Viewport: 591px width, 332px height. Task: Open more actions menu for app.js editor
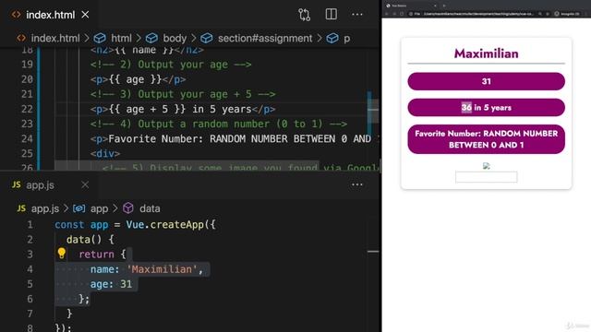pos(357,184)
